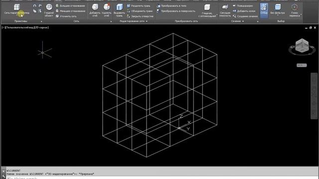Minimize the drawing viewport window
The height and width of the screenshot is (179, 319).
306,28
